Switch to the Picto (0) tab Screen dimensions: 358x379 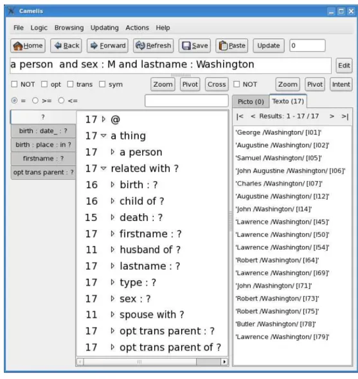[x=251, y=101]
